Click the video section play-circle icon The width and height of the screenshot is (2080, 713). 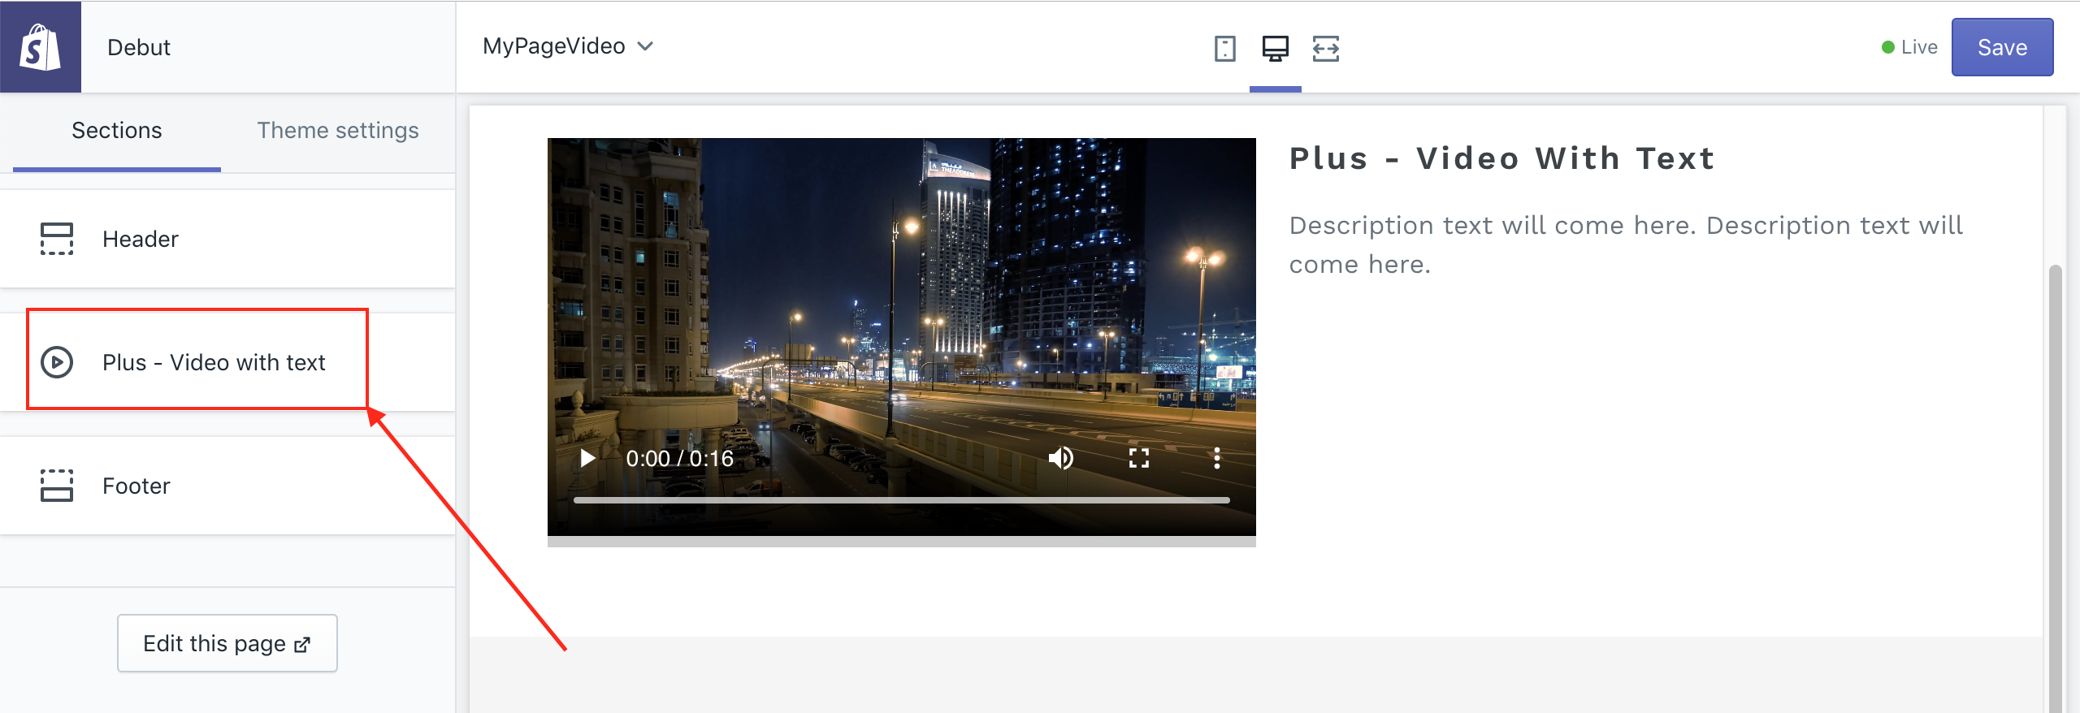coord(57,362)
